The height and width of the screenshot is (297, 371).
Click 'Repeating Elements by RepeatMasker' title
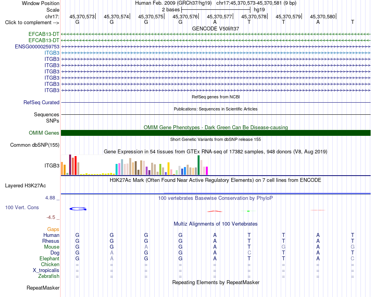pos(216,282)
